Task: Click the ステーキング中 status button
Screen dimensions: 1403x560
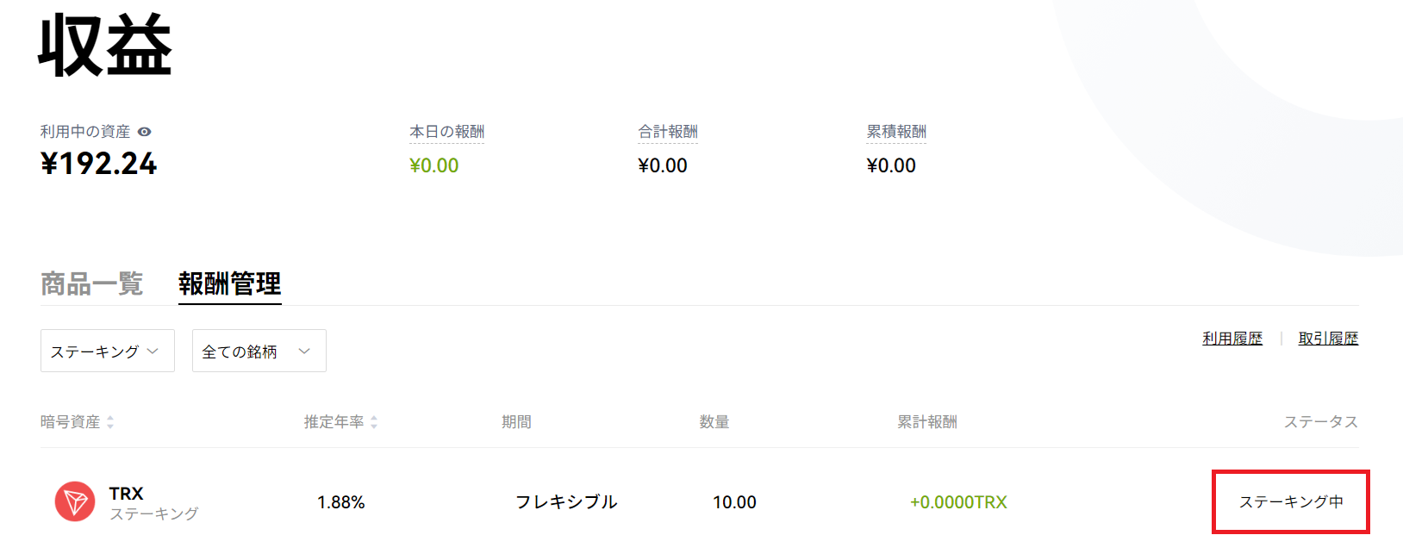Action: (x=1291, y=502)
